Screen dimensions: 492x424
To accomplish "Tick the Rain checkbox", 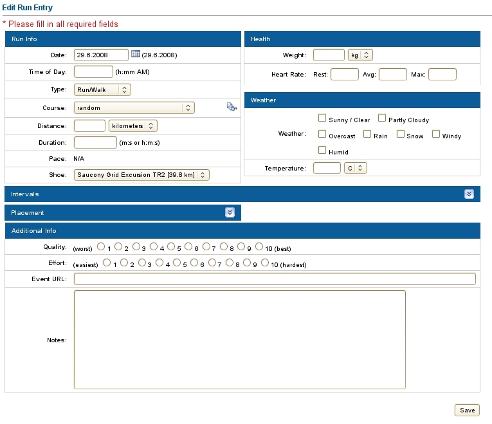I will [367, 134].
